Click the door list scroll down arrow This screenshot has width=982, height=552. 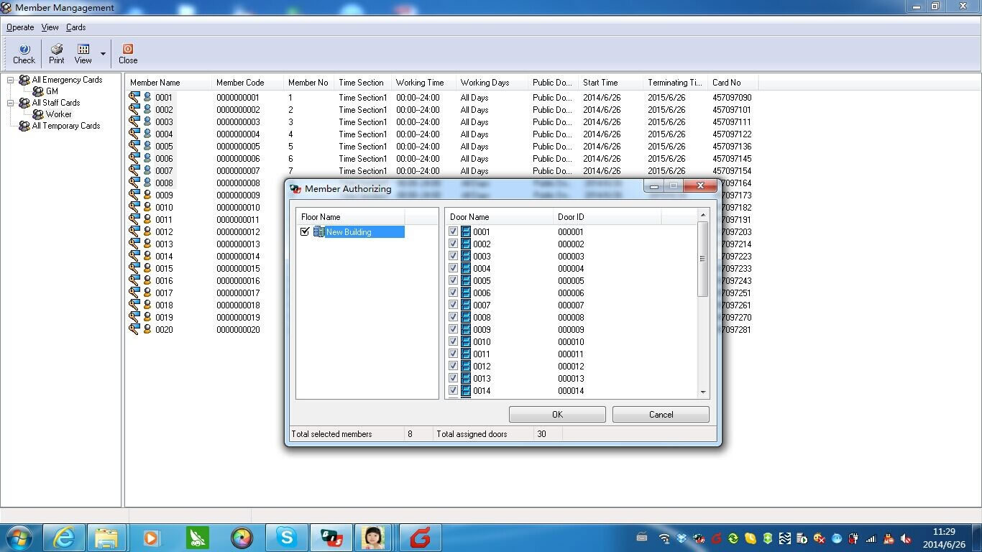(703, 392)
